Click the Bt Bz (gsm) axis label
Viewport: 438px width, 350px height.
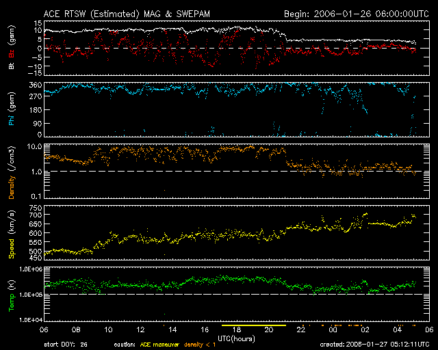(12, 48)
